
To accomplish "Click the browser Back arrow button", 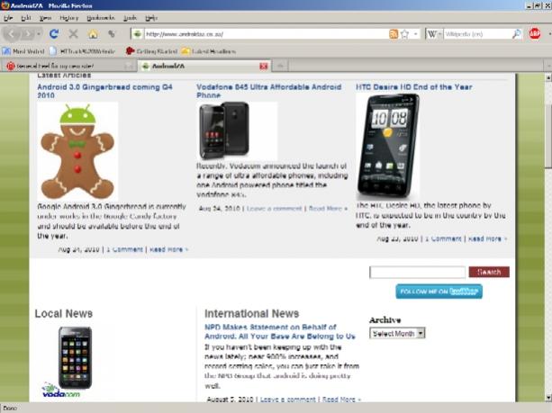I will [12, 34].
